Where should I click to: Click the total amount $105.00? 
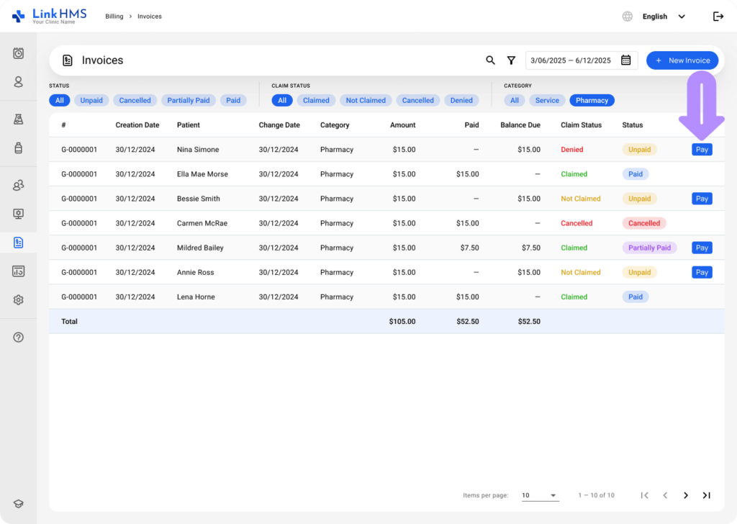coord(402,322)
